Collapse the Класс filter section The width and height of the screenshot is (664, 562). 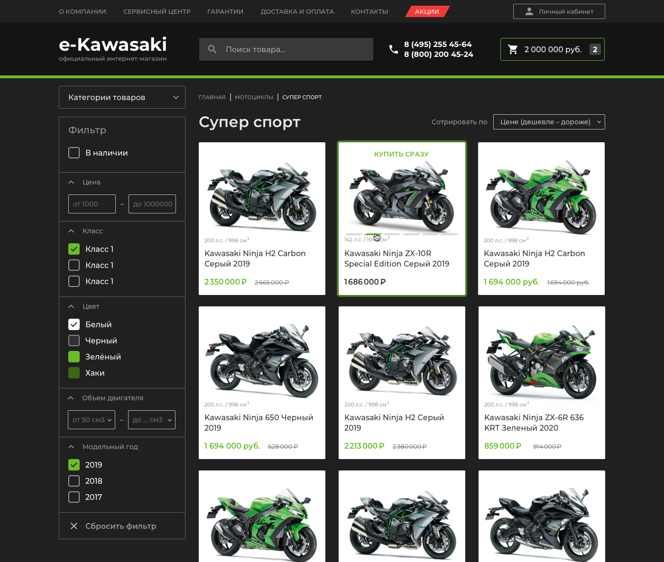tap(71, 231)
